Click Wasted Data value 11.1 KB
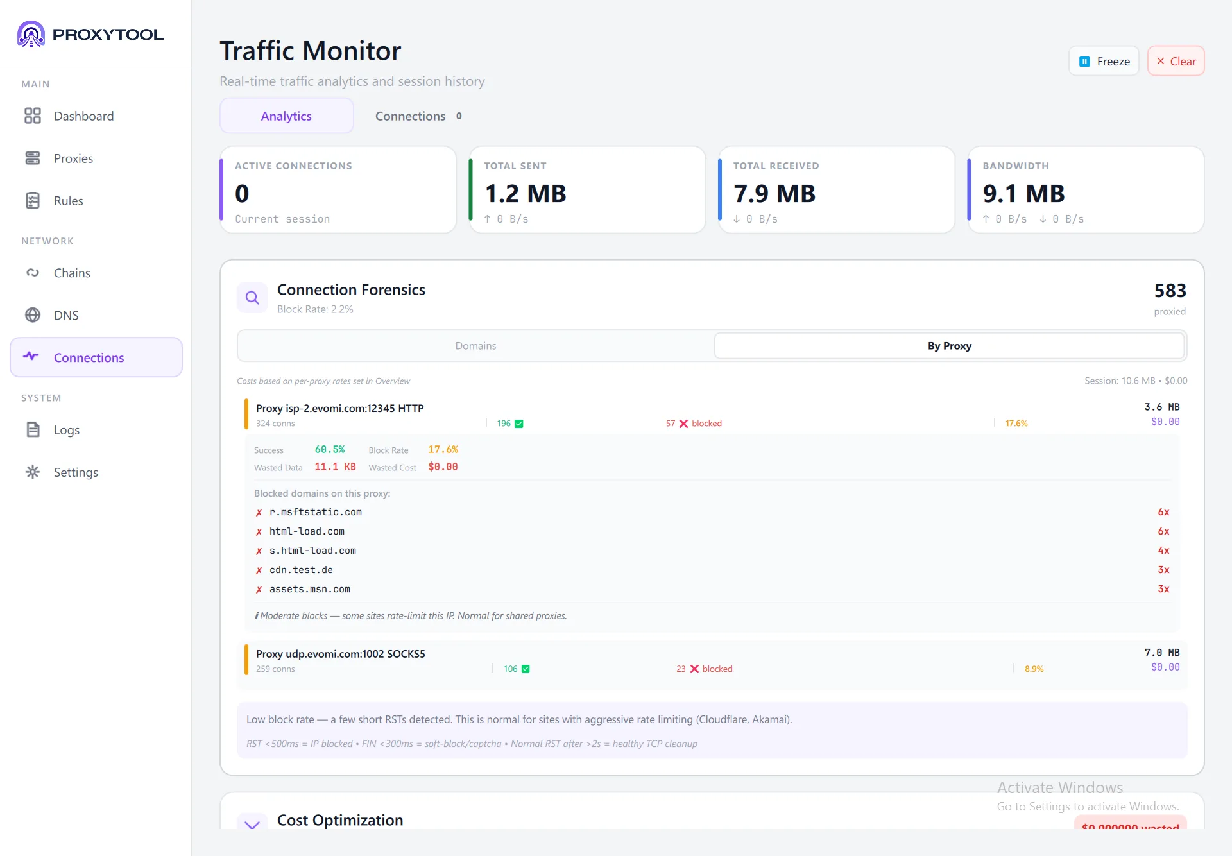Viewport: 1232px width, 856px height. tap(335, 467)
